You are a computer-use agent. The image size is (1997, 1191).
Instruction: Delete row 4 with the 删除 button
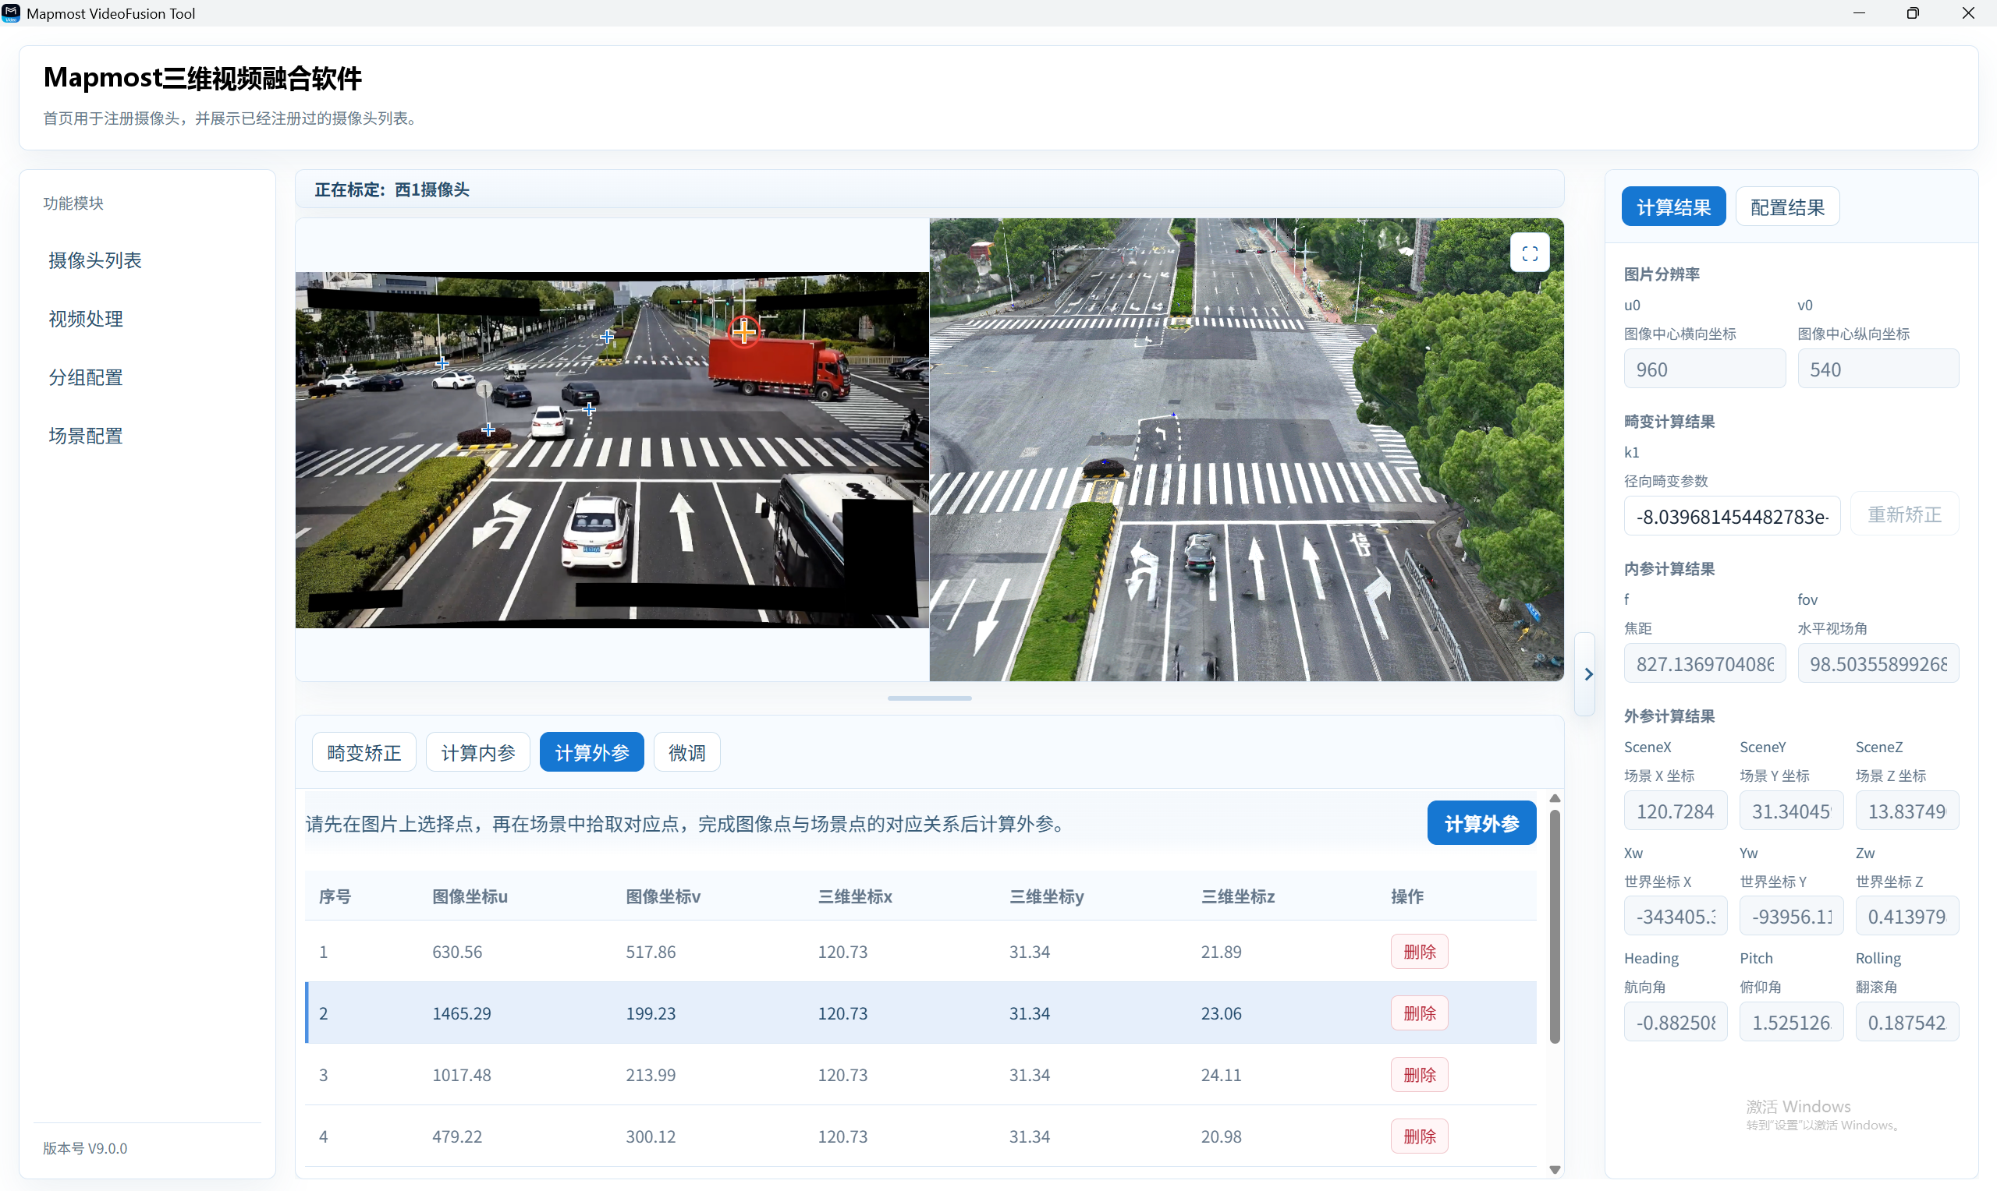[x=1419, y=1136]
